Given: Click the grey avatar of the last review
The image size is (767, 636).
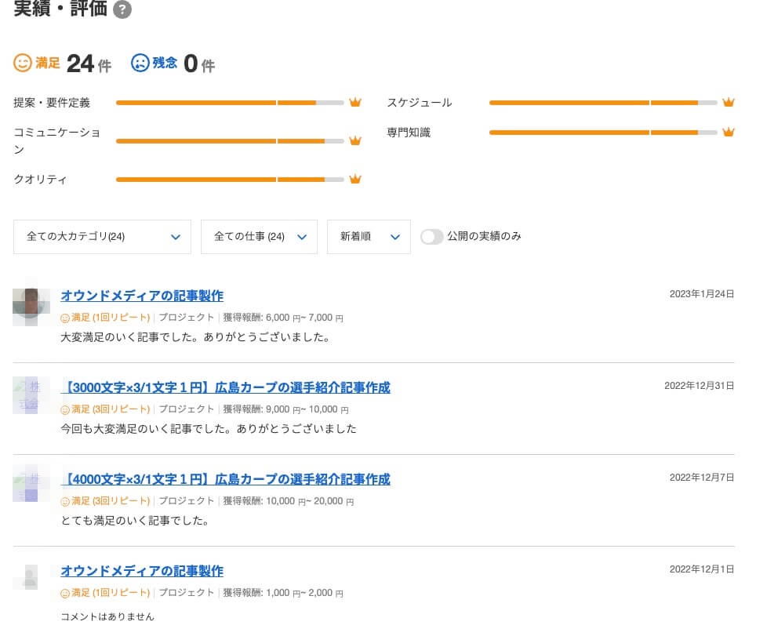Looking at the screenshot, I should coord(31,577).
